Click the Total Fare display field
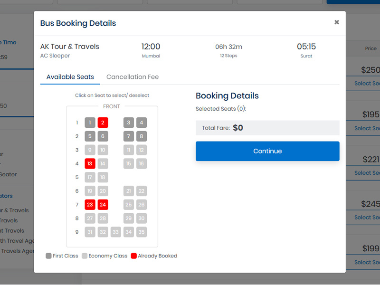 point(267,127)
